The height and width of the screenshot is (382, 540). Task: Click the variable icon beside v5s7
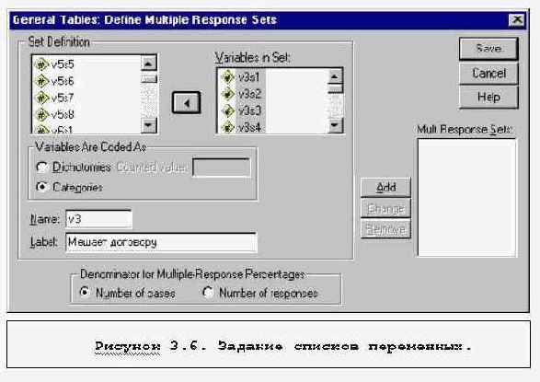[x=41, y=98]
